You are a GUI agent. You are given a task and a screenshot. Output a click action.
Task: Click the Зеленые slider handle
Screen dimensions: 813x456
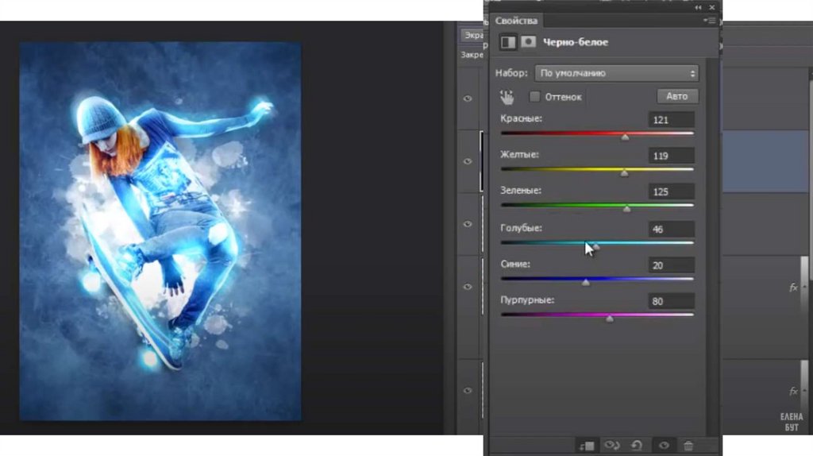[x=627, y=209]
